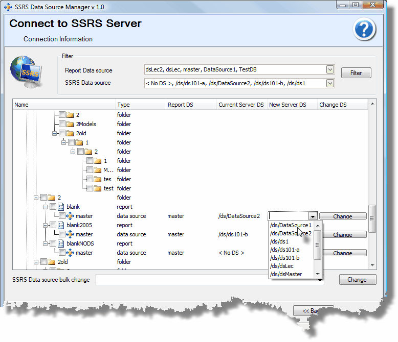The height and width of the screenshot is (342, 398).
Task: Click the blankNODS report document icon
Action: pos(61,243)
